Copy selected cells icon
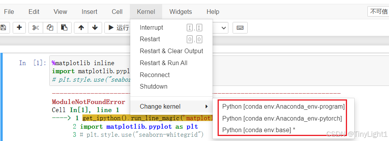389x141 pixels. [x=50, y=28]
